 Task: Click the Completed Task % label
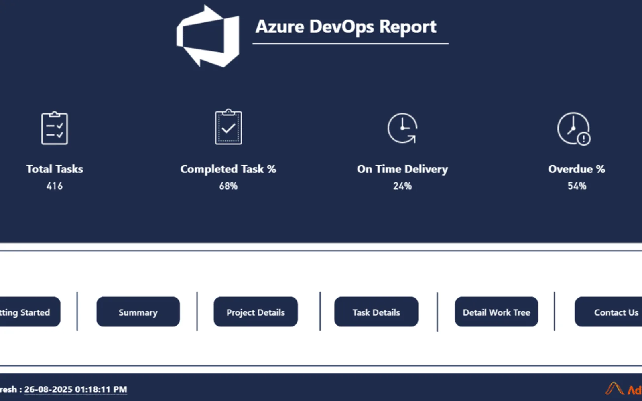coord(228,169)
